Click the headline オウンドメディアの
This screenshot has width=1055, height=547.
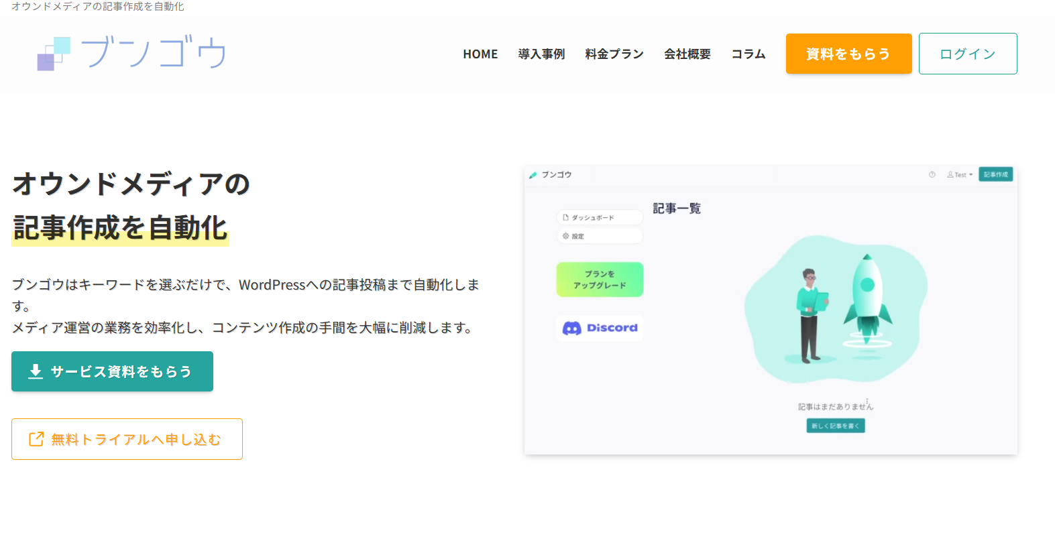pyautogui.click(x=131, y=184)
